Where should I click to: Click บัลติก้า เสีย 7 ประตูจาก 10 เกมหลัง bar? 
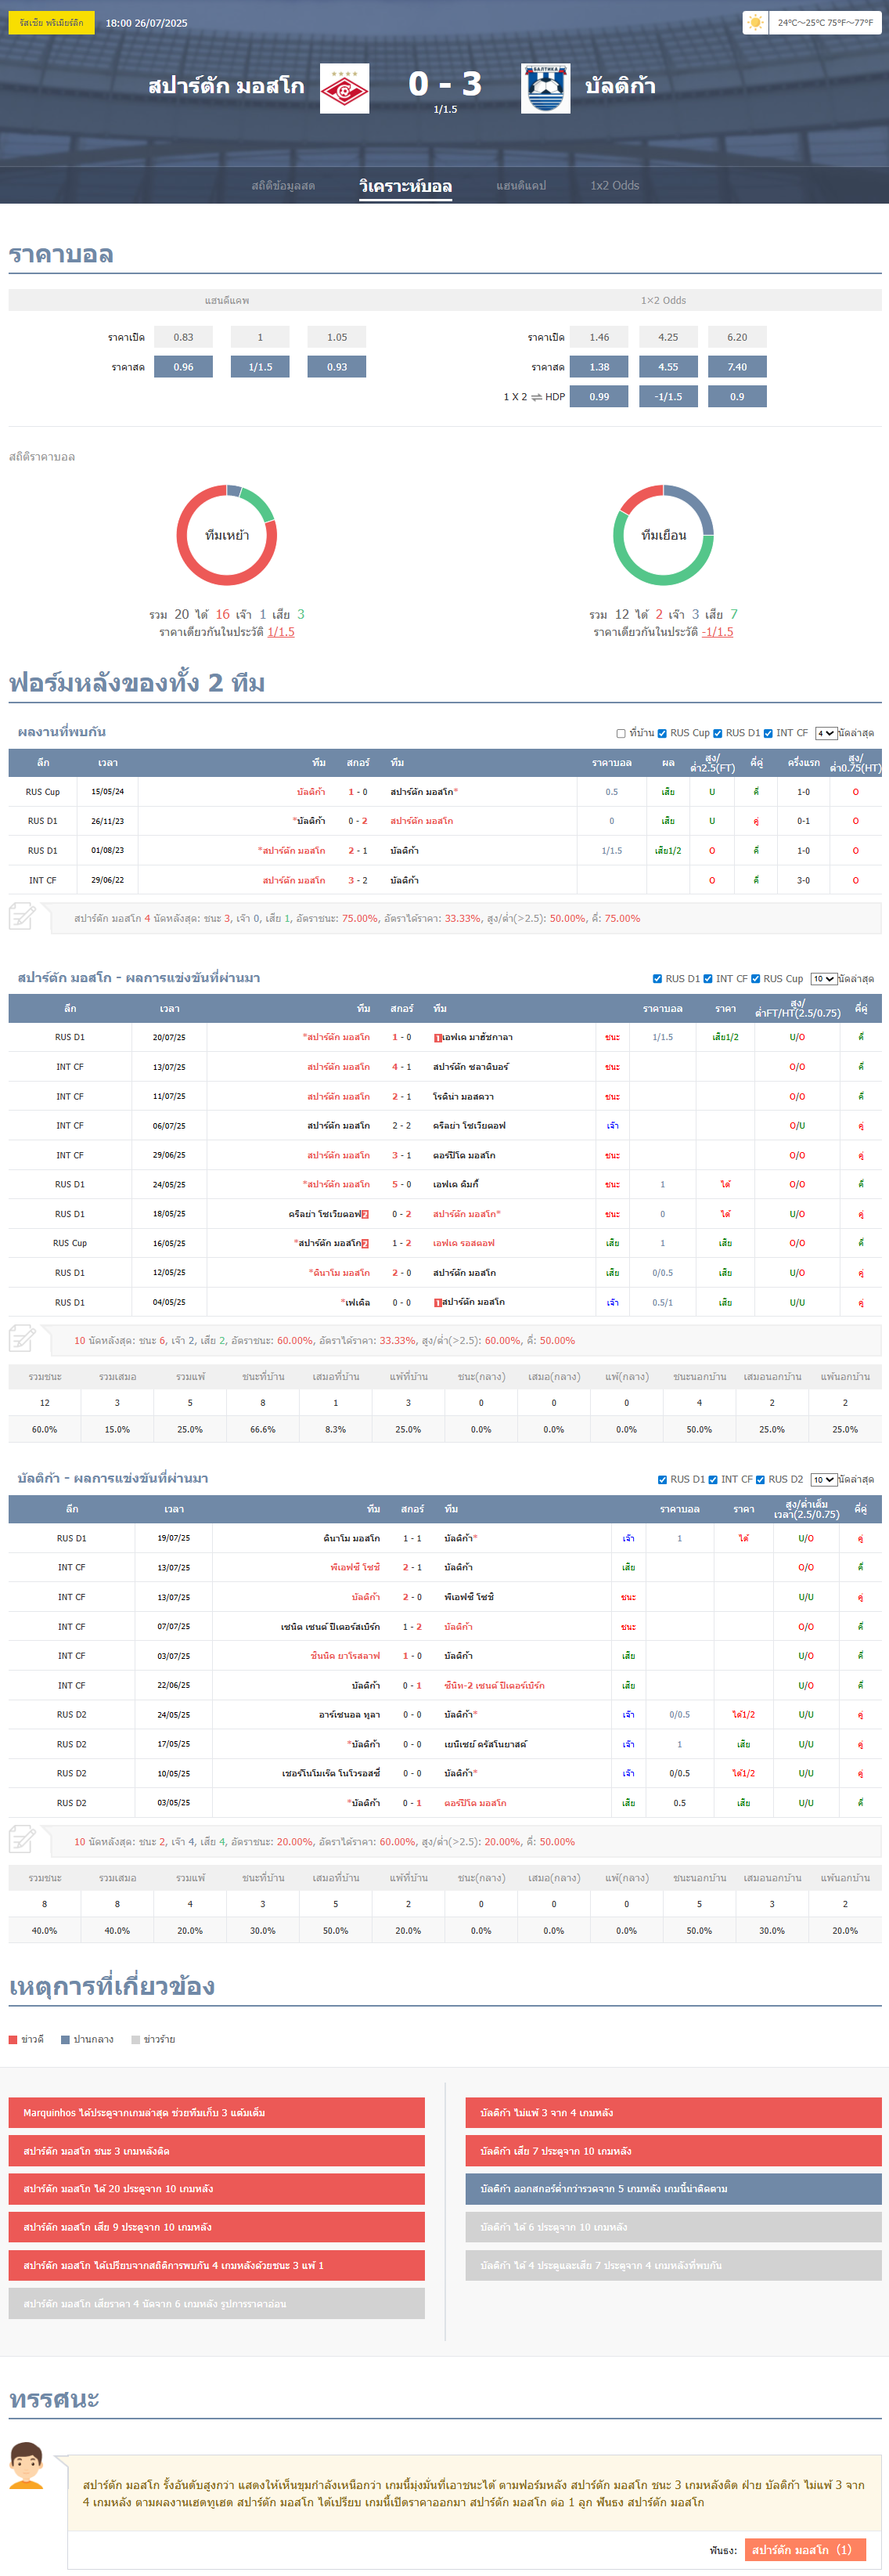coord(673,2150)
